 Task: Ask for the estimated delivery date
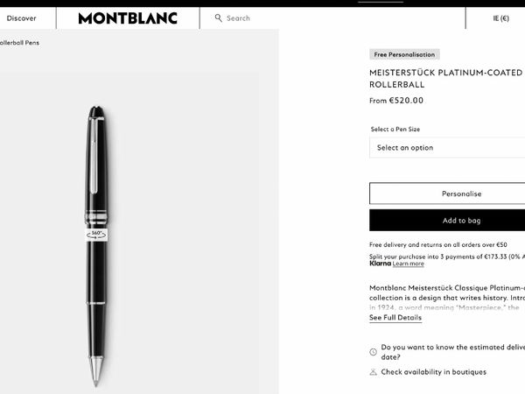point(452,352)
